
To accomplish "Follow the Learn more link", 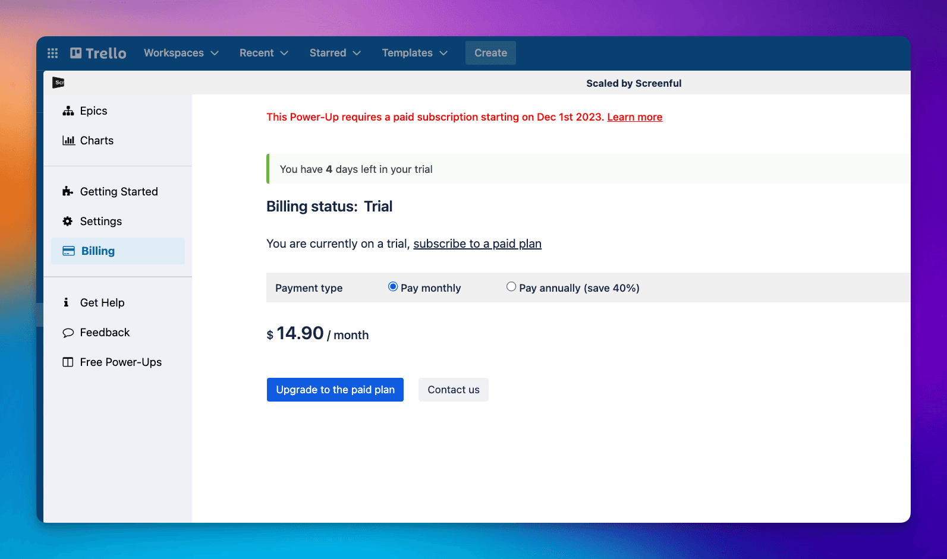I will tap(634, 117).
